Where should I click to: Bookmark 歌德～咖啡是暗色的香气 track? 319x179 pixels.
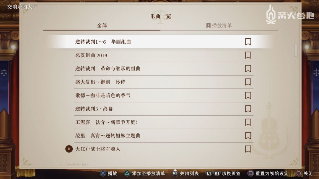pos(248,95)
